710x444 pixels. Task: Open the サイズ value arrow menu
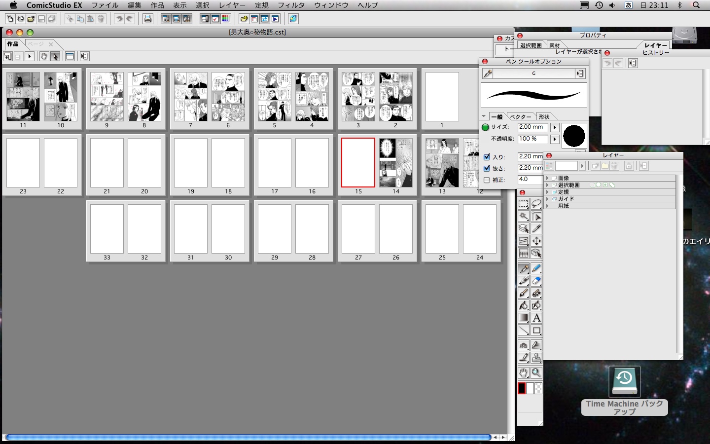555,127
